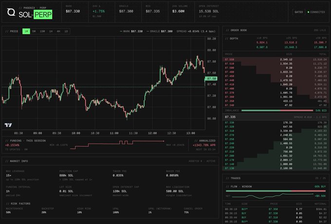
Task: Click the 87.50 price tag on chart axis
Action: [211, 78]
